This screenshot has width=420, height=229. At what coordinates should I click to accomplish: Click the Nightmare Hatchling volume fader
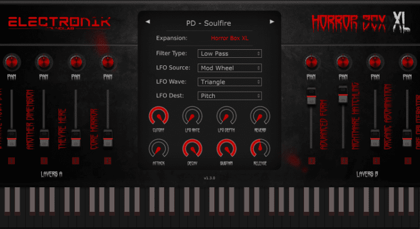tap(343, 92)
